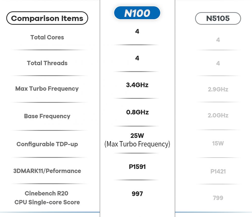Click the N100 P1591 score
The image size is (252, 217).
137,167
